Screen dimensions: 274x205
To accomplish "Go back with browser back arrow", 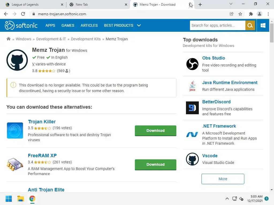I will tap(6, 14).
